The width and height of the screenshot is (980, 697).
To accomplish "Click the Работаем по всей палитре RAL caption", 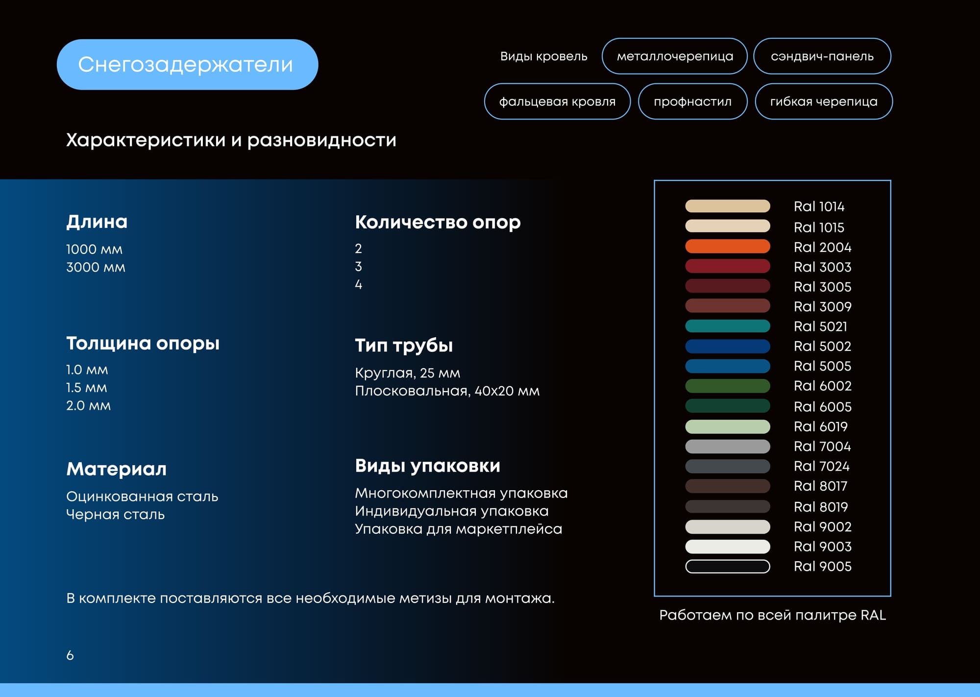I will point(773,615).
